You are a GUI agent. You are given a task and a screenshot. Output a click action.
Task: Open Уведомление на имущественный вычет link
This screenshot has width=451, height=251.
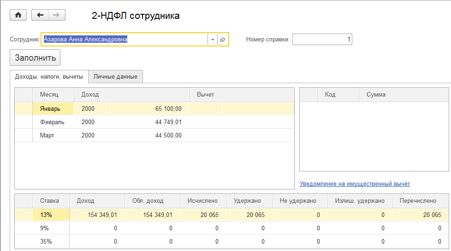355,184
